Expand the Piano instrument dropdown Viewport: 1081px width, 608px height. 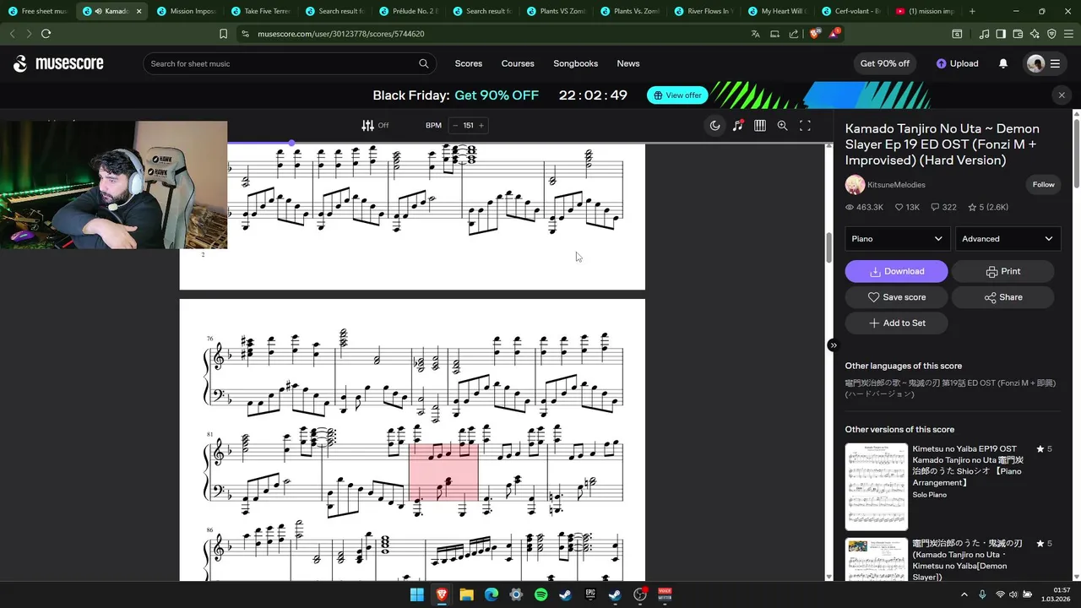click(x=897, y=239)
